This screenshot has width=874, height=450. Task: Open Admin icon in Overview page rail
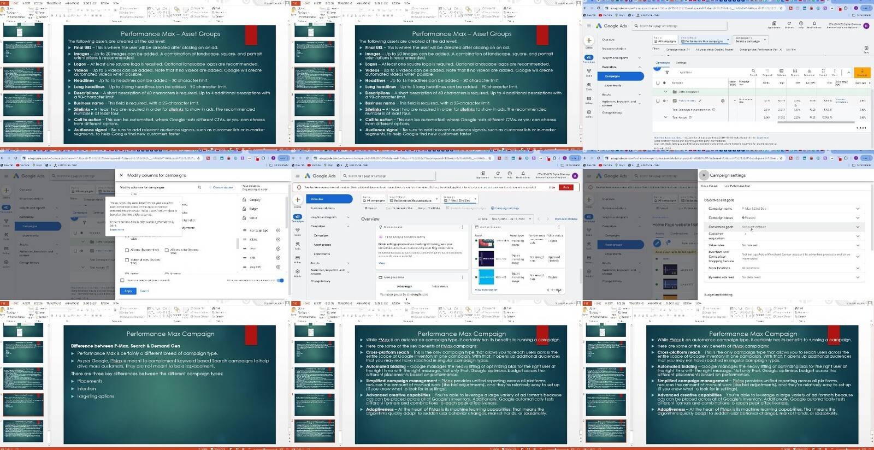298,273
